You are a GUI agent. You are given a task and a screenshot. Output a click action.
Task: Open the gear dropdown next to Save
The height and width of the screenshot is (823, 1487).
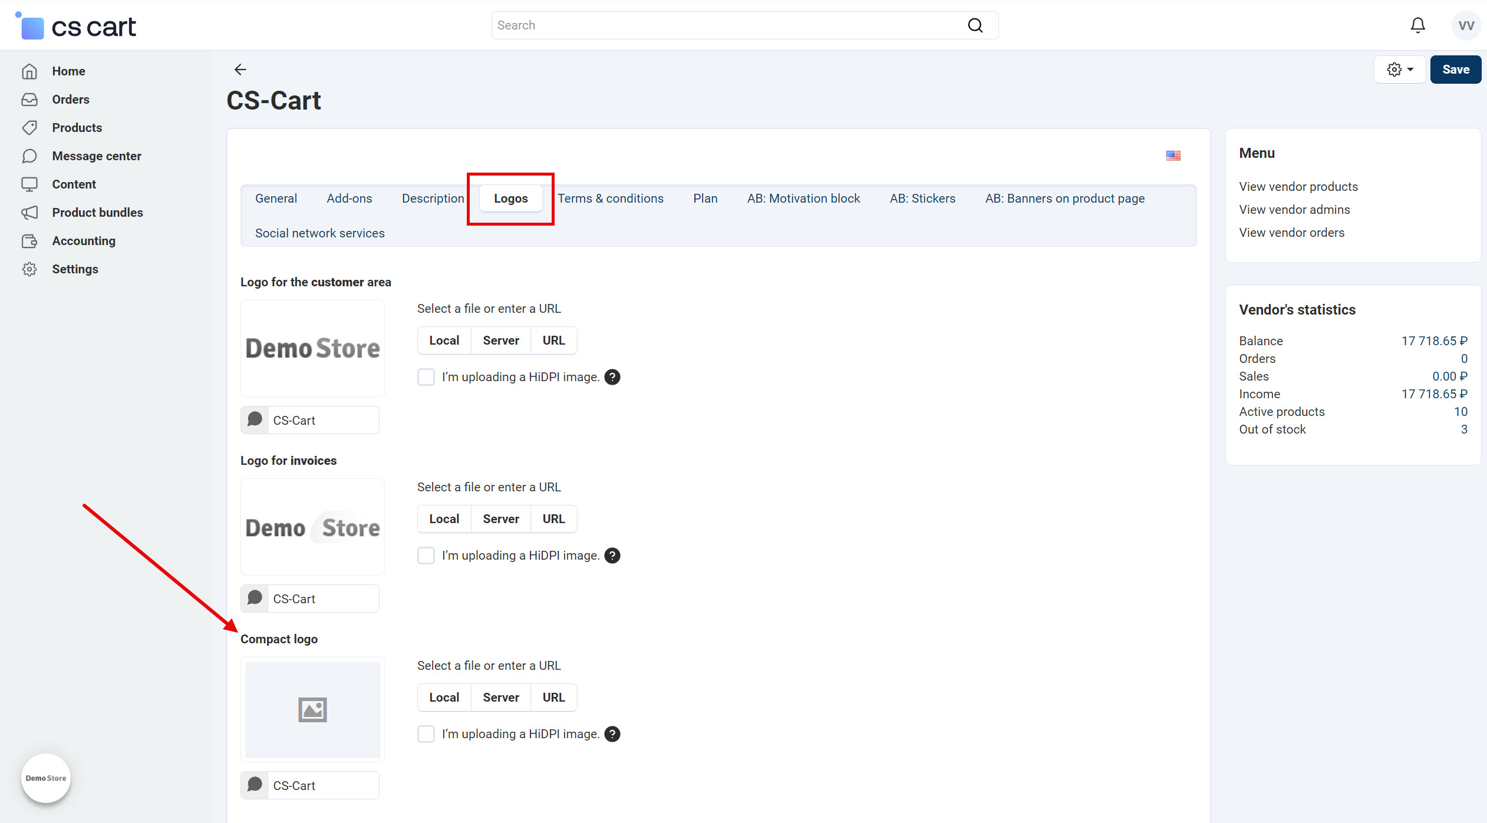pyautogui.click(x=1399, y=70)
